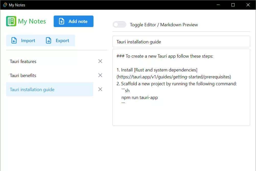Screen dimensions: 256x171
Task: Click the Export button
Action: tap(58, 41)
